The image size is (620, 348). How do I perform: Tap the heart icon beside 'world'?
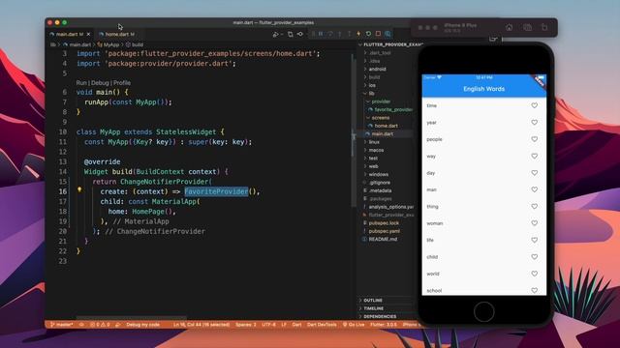point(534,274)
